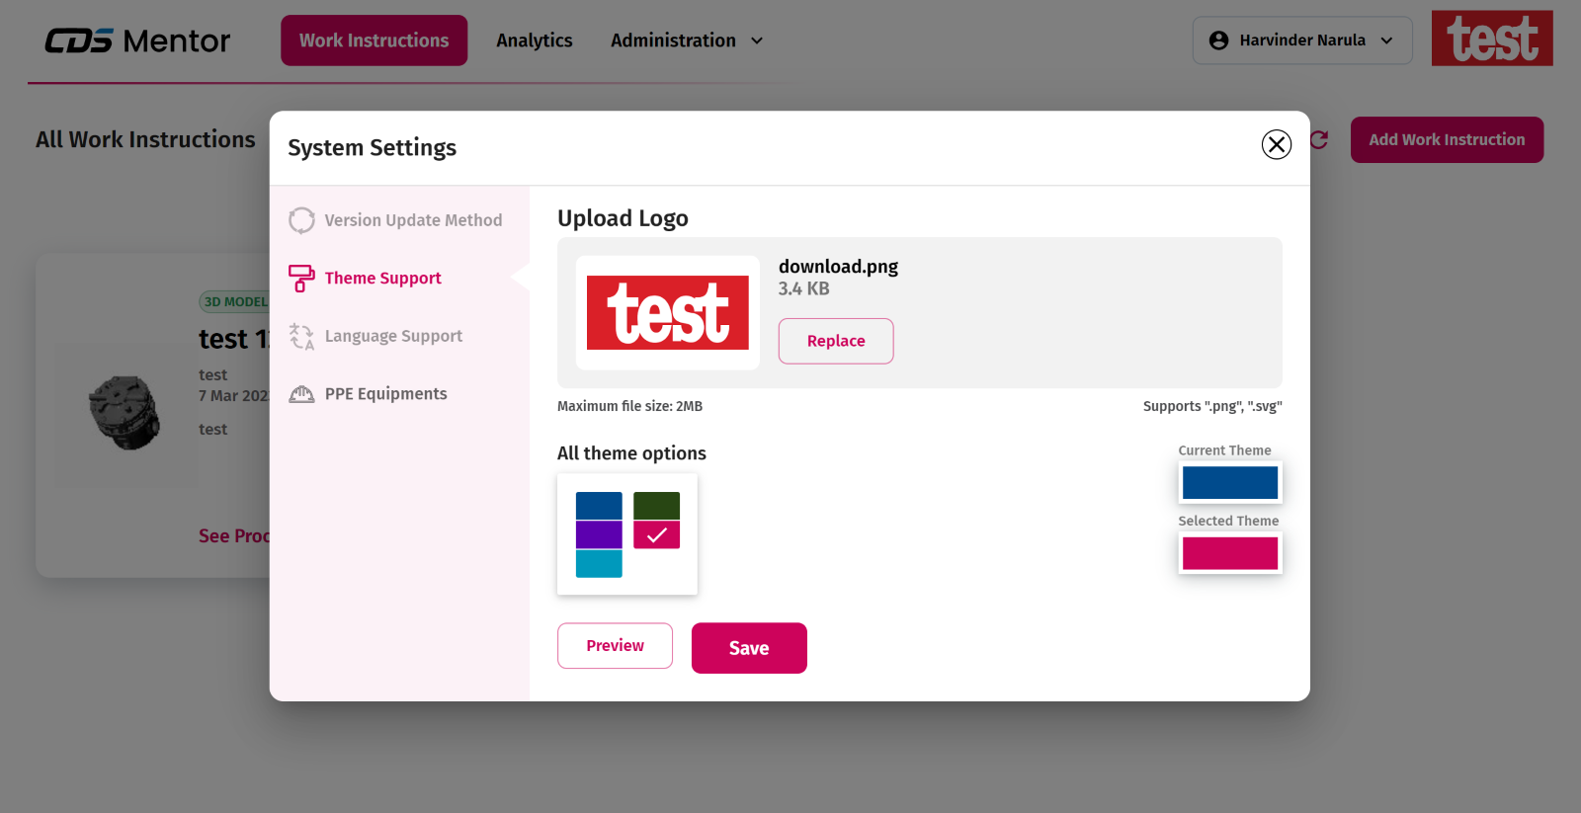The width and height of the screenshot is (1581, 813).
Task: Click the user avatar icon by Harvinder Narula
Action: pos(1218,41)
